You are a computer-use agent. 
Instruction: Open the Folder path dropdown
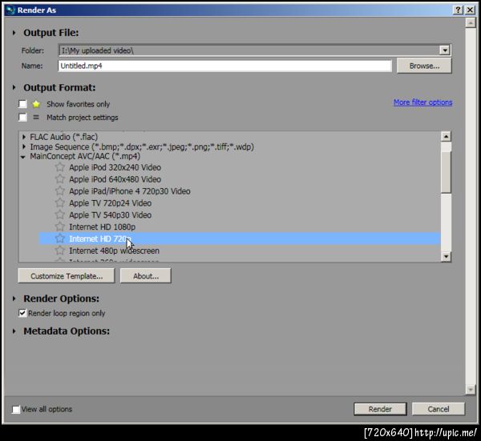(444, 50)
